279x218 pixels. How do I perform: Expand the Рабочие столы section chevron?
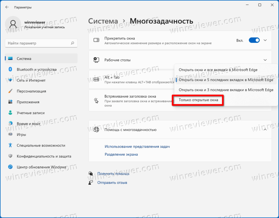point(265,60)
